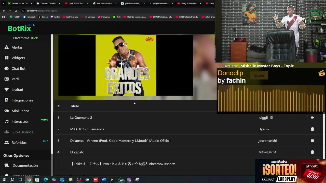The image size is (326, 183).
Task: Open the TikTok bookmark
Action: [x=43, y=17]
